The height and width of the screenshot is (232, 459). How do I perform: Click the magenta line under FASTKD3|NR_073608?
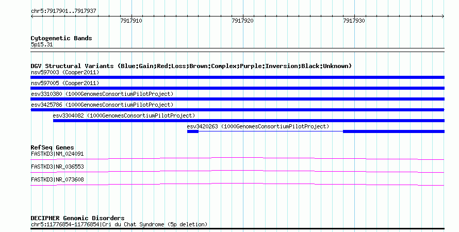coord(237,185)
